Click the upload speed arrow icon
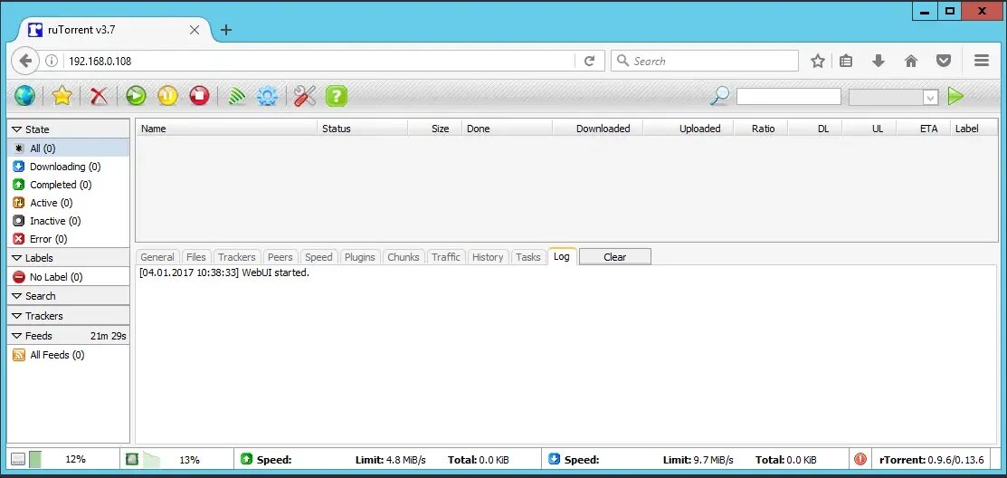Image resolution: width=1007 pixels, height=478 pixels. tap(247, 459)
